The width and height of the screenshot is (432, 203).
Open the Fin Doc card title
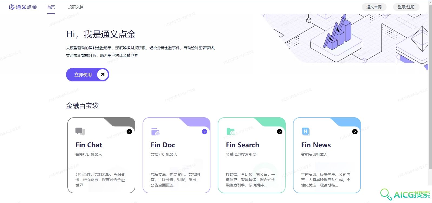pyautogui.click(x=163, y=145)
